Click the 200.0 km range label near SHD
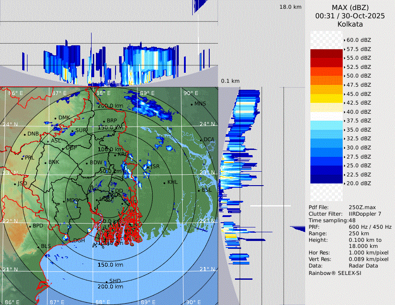This screenshot has height=305, width=395. [110, 287]
